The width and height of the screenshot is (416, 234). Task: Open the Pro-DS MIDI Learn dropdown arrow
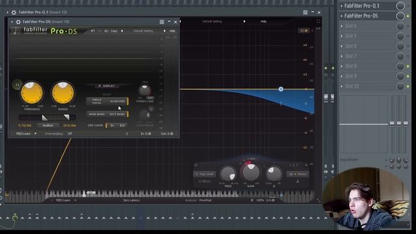click(x=35, y=134)
